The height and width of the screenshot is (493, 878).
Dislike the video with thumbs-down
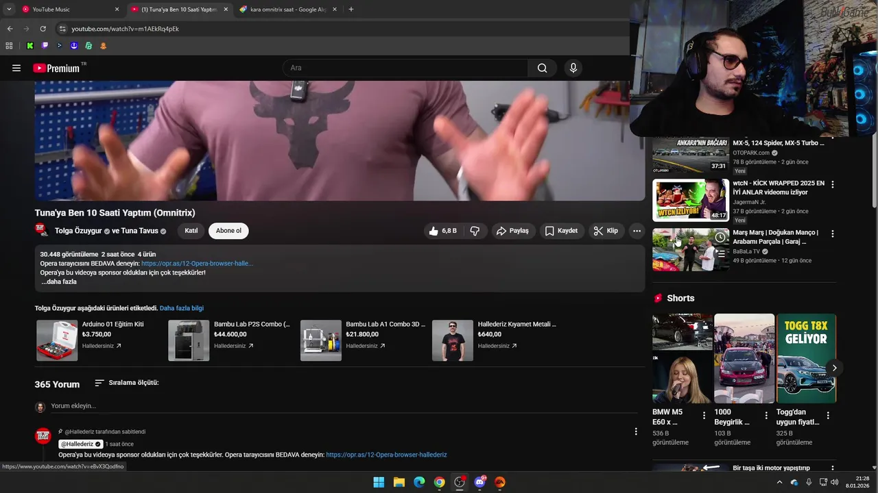point(475,231)
